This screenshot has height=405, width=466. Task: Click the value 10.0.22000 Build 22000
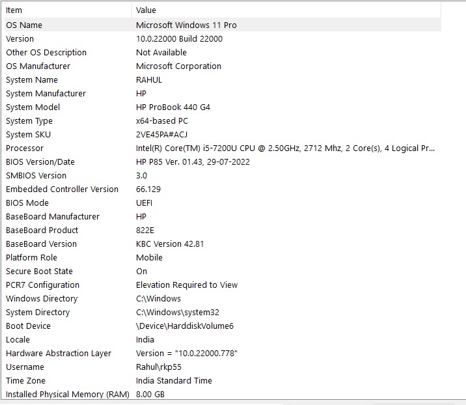179,38
